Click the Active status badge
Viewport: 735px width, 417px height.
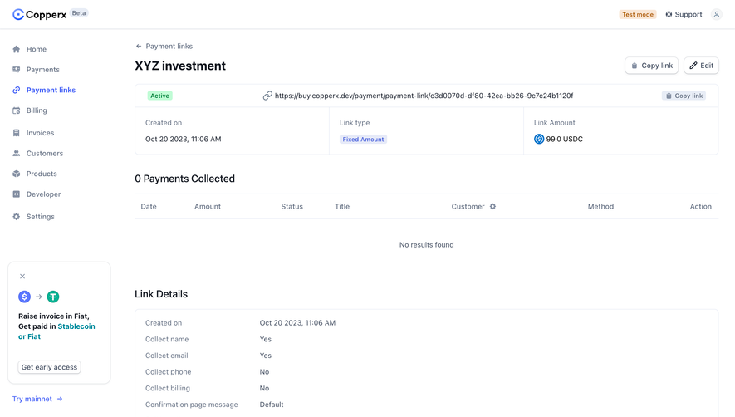coord(159,96)
